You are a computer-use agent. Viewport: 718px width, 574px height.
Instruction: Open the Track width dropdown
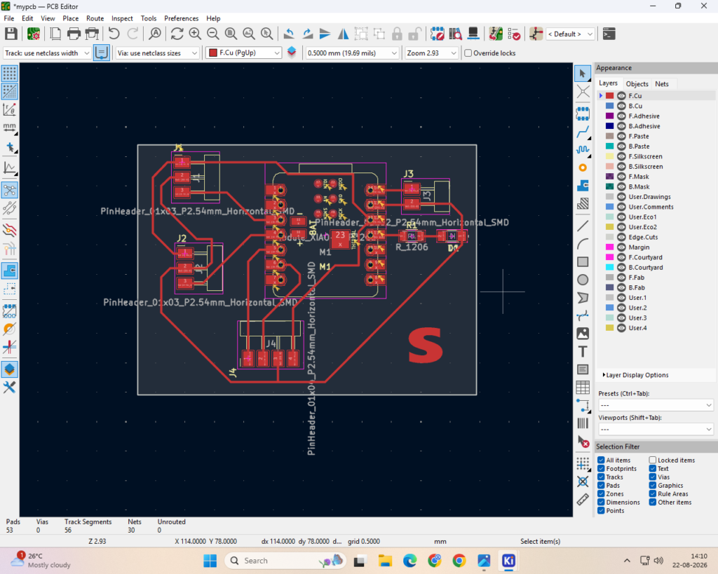pyautogui.click(x=47, y=53)
